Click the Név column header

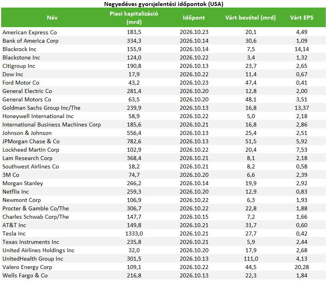click(52, 18)
